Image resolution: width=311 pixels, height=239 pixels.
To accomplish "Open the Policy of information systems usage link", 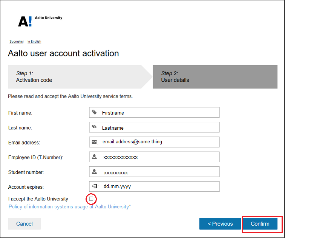I will pos(69,206).
